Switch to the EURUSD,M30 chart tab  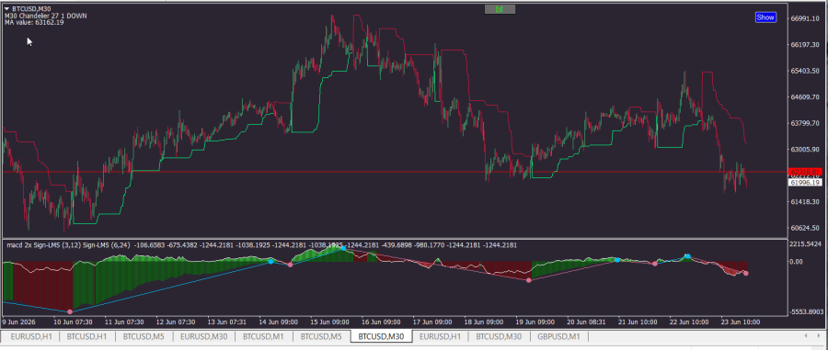(203, 336)
